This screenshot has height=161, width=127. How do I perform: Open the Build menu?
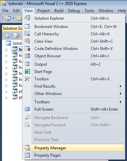[59, 11]
